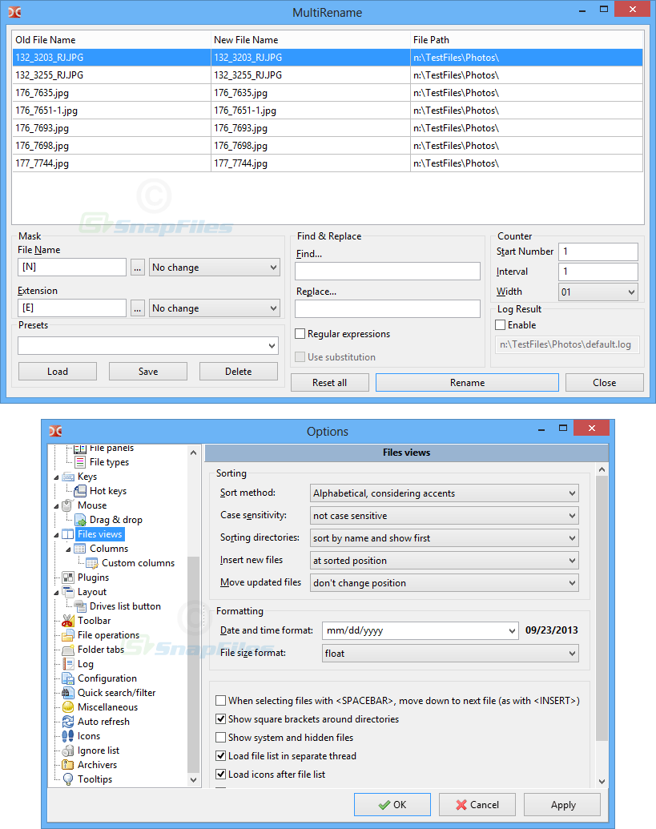Viewport: 656px width, 829px height.
Task: Toggle SPACEBAR move down to next file option
Action: pos(221,701)
